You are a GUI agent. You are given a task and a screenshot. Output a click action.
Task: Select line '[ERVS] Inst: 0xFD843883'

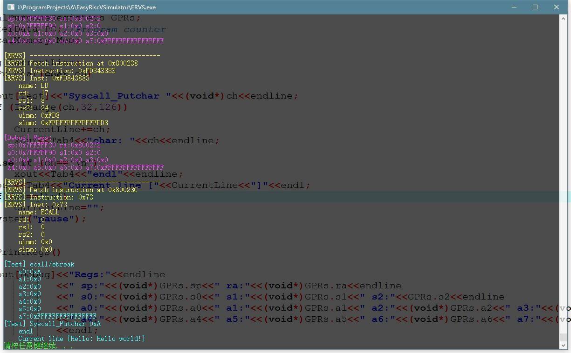(x=47, y=78)
